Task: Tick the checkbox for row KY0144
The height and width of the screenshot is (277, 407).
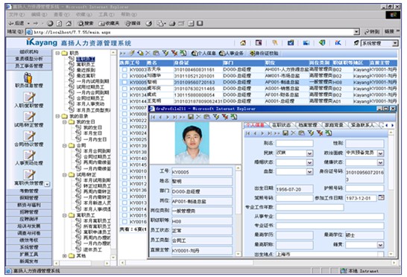Action: coord(124,101)
